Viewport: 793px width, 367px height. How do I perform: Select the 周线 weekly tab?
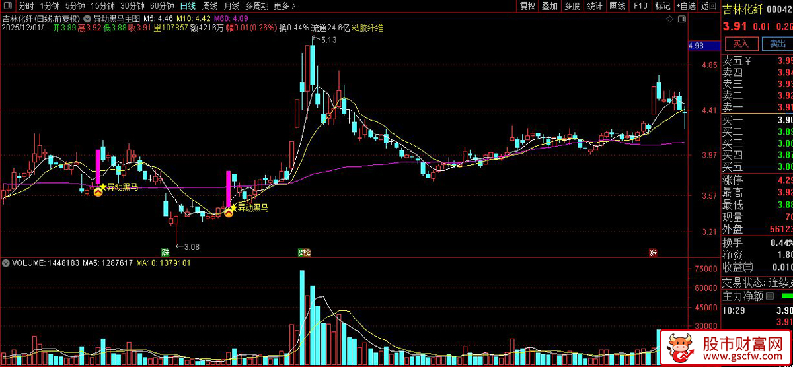click(210, 6)
